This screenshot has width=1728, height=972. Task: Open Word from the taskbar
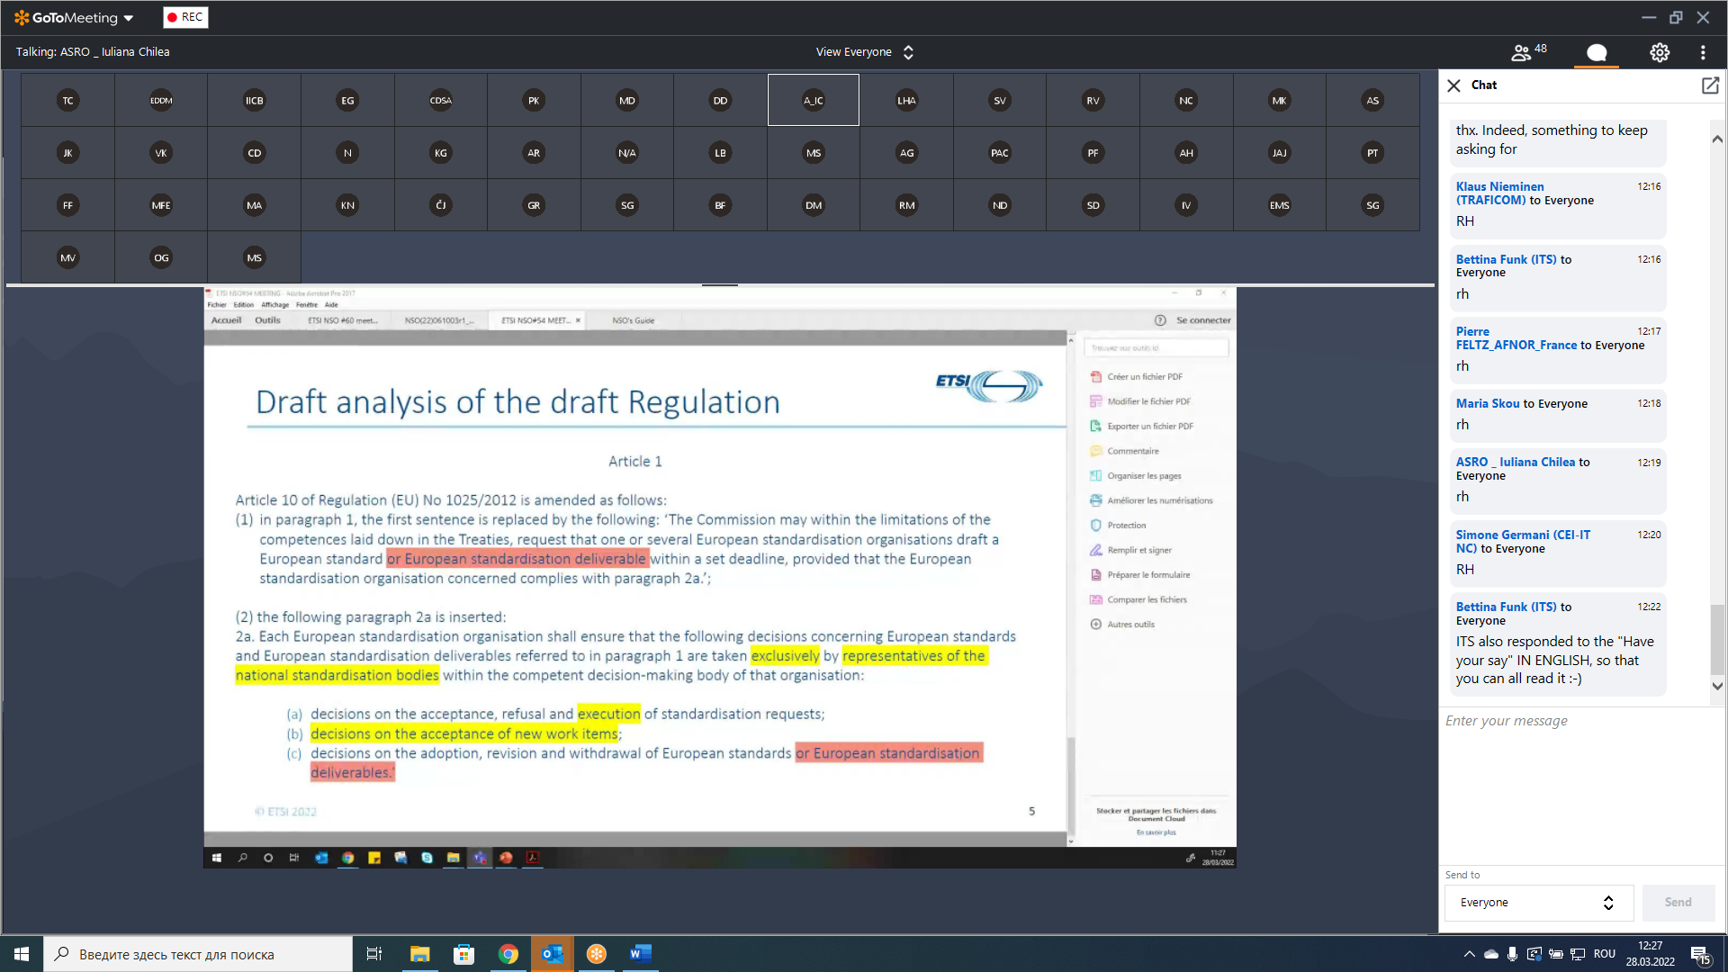(640, 954)
